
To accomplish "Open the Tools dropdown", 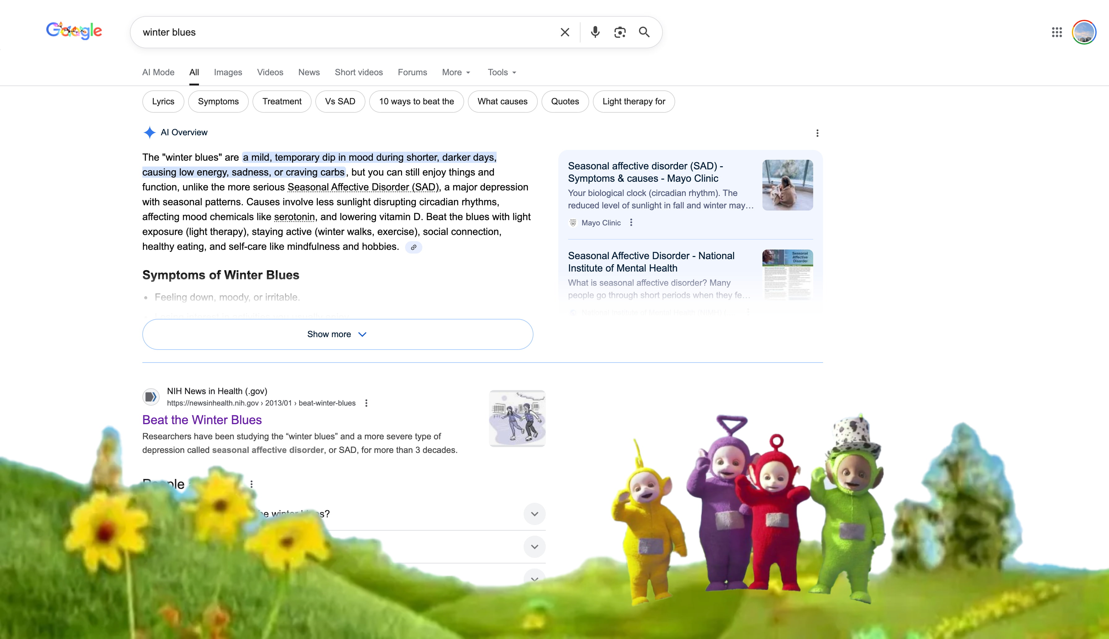I will point(502,72).
